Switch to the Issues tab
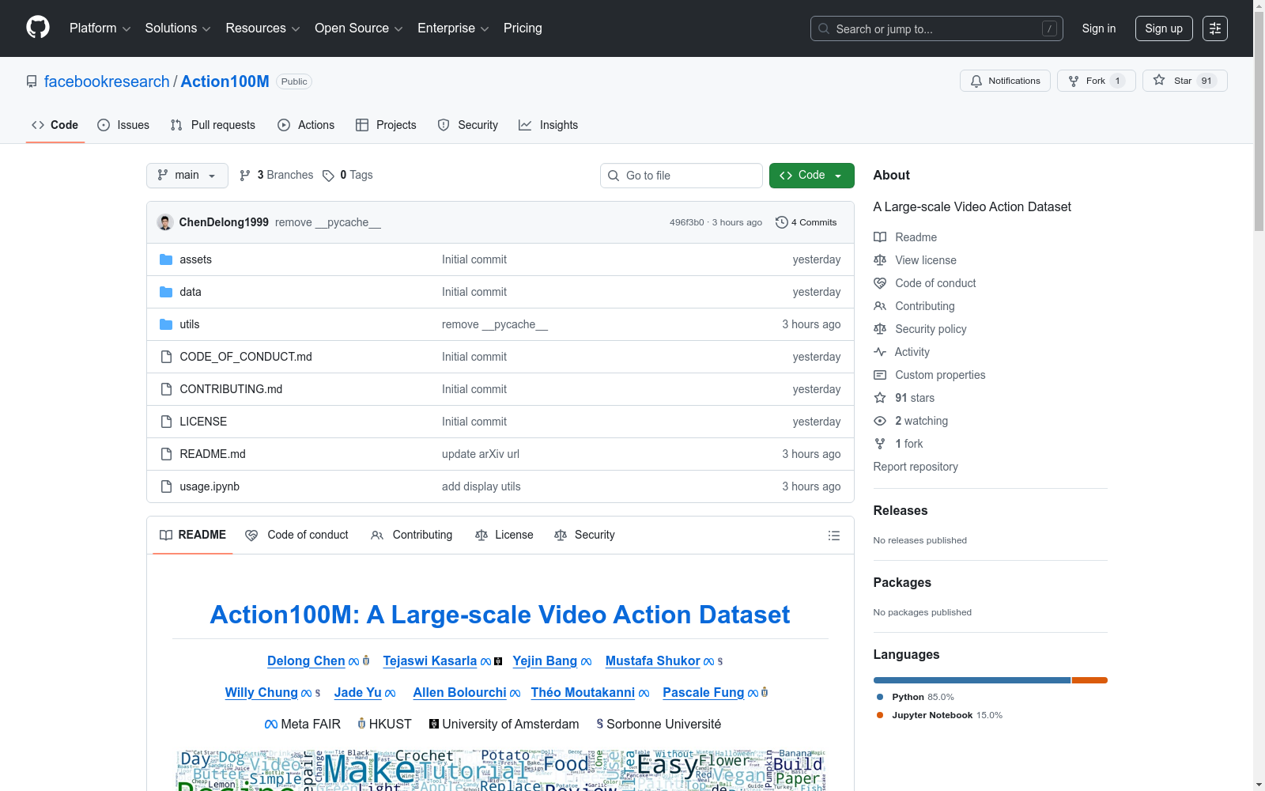 123,125
